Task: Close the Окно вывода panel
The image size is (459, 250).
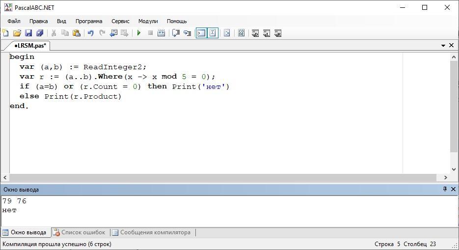Action: [x=453, y=189]
